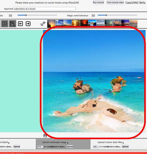This screenshot has width=147, height=154.
Task: Select the dark red sunset style thumbnail
Action: coord(84,23)
